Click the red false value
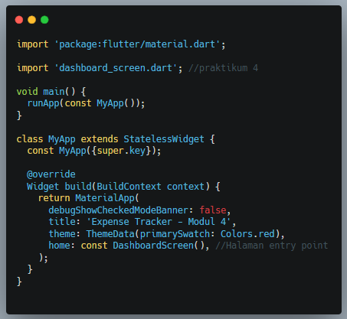 [x=213, y=210]
